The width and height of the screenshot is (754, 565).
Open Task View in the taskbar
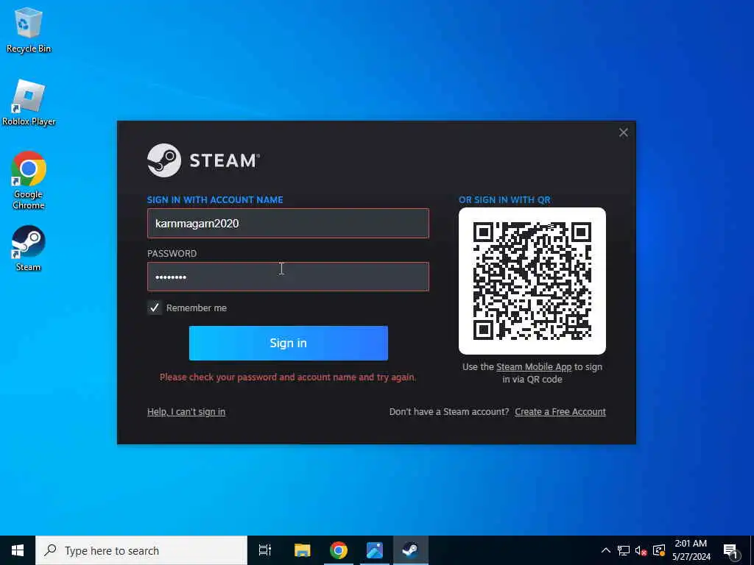click(x=265, y=550)
